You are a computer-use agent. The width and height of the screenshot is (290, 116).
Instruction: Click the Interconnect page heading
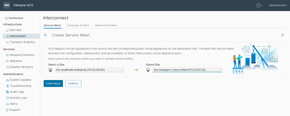pyautogui.click(x=56, y=18)
